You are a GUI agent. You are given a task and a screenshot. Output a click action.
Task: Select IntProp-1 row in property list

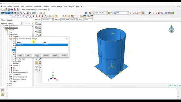click(42, 45)
